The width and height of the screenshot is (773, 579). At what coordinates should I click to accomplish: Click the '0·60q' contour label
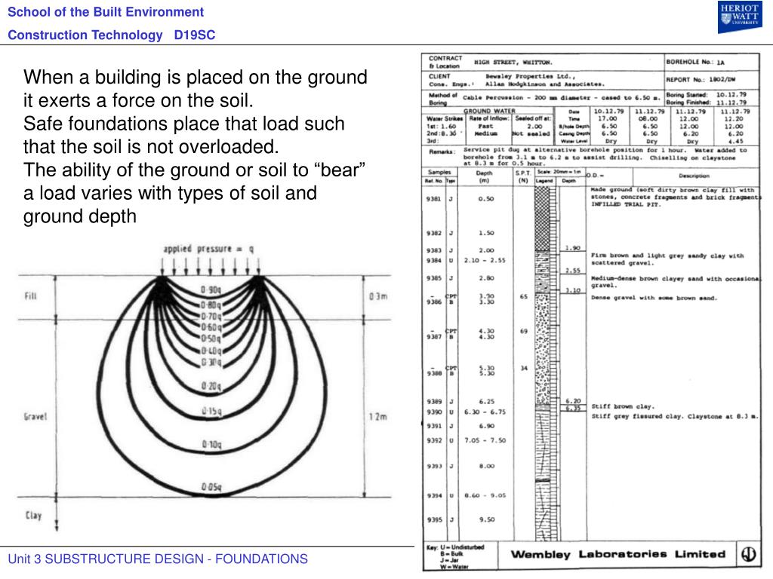pos(211,327)
